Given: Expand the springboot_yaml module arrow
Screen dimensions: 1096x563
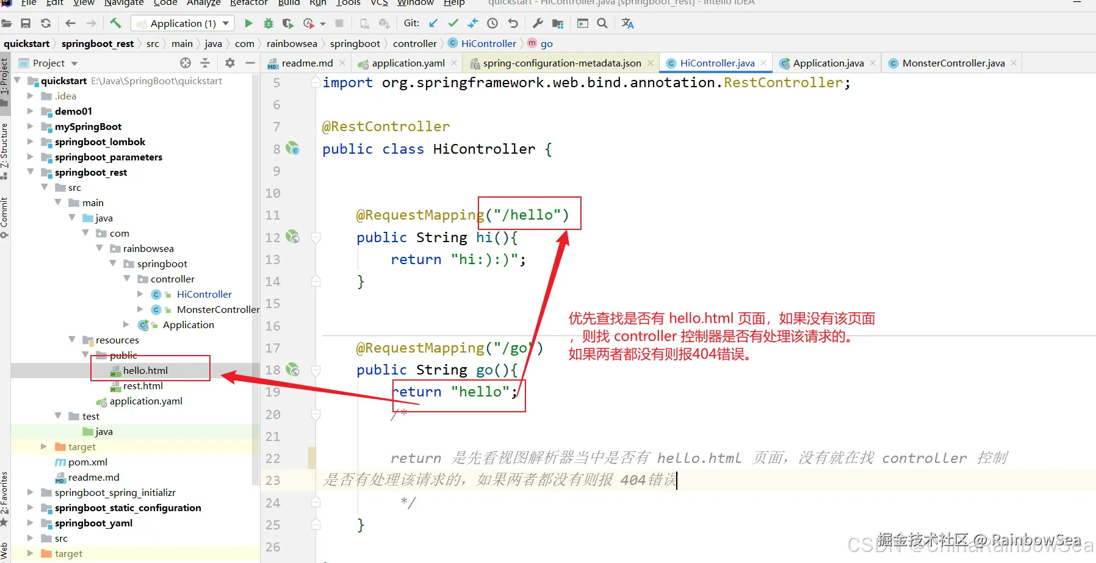Looking at the screenshot, I should (30, 523).
